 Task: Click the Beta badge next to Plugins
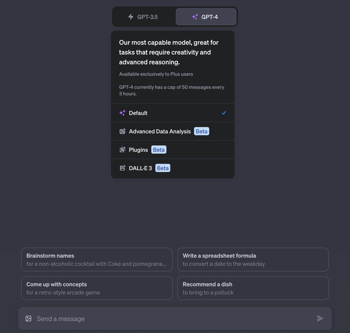point(158,150)
